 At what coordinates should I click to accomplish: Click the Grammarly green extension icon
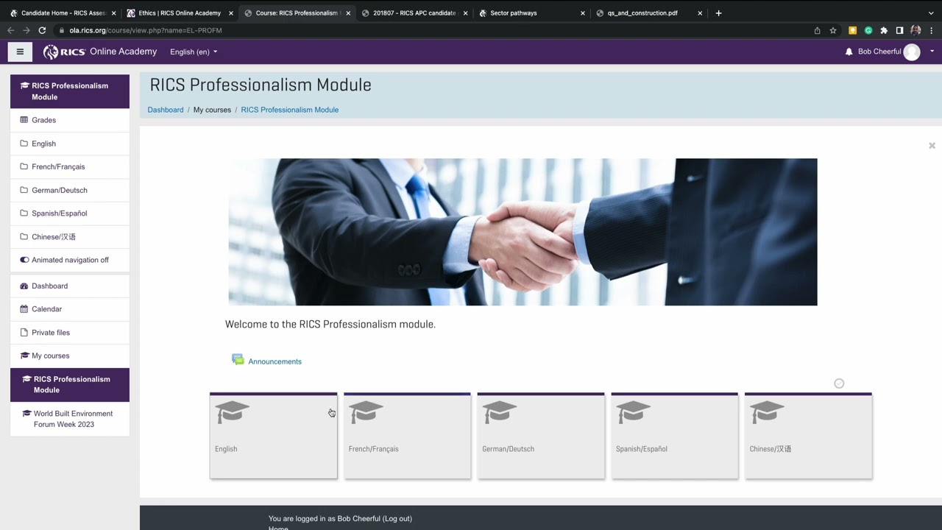pyautogui.click(x=868, y=30)
